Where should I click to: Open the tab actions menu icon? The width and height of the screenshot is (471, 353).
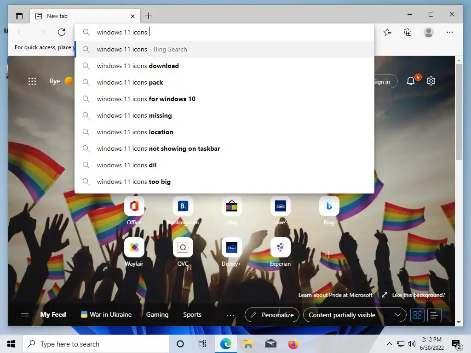click(x=19, y=16)
